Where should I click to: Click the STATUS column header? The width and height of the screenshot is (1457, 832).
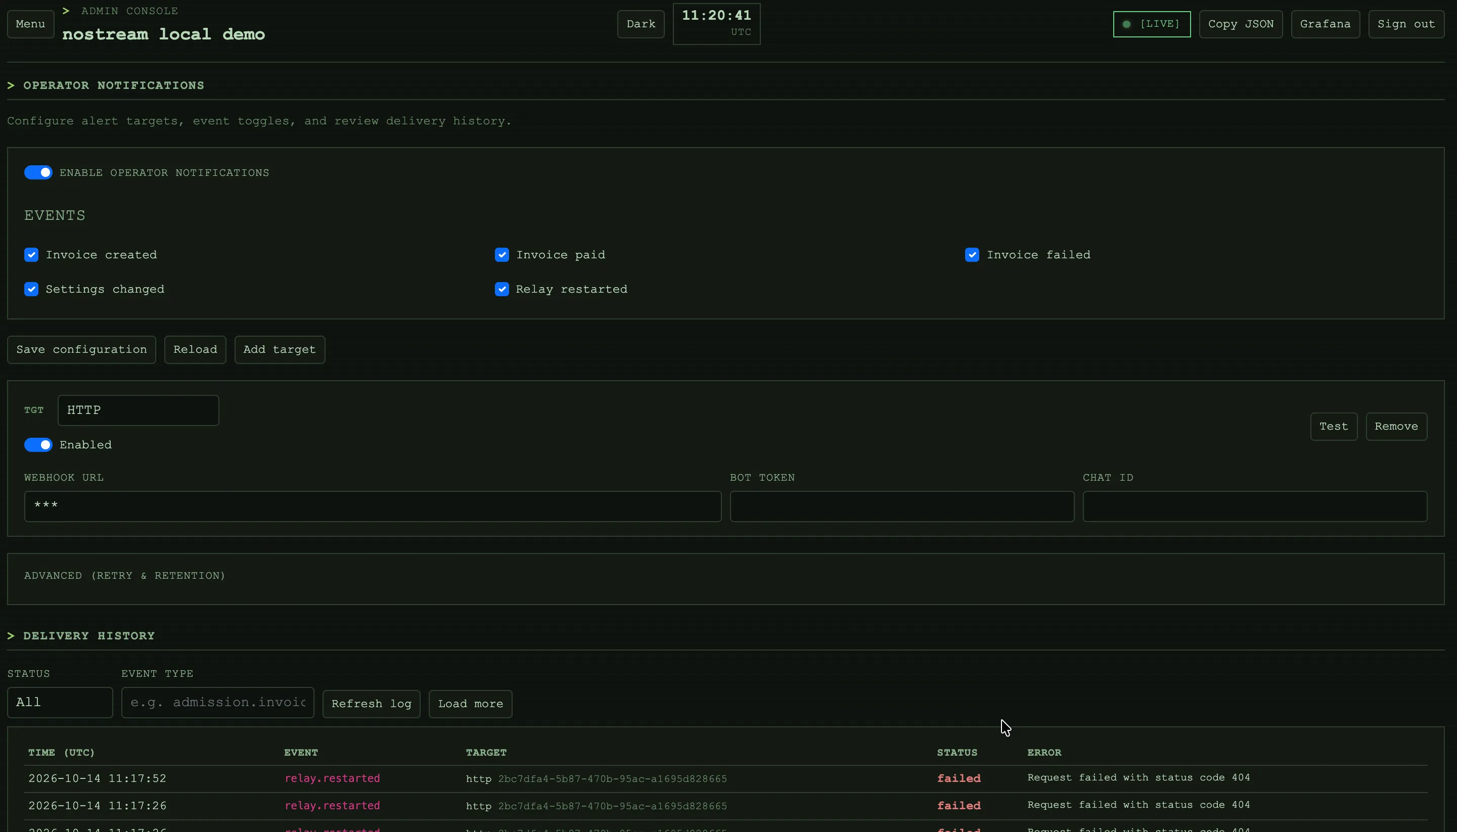tap(957, 753)
